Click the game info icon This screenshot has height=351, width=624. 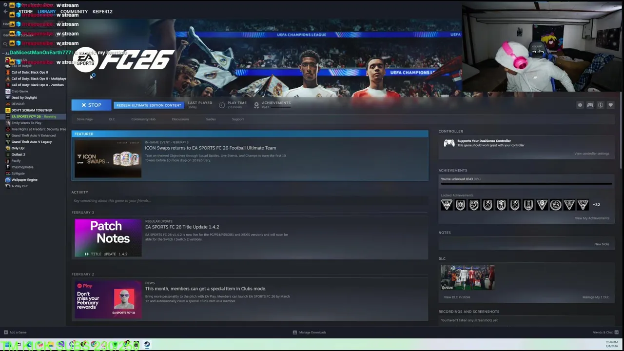[601, 105]
